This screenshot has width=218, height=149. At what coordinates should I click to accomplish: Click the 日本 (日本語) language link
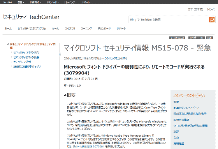195,9
